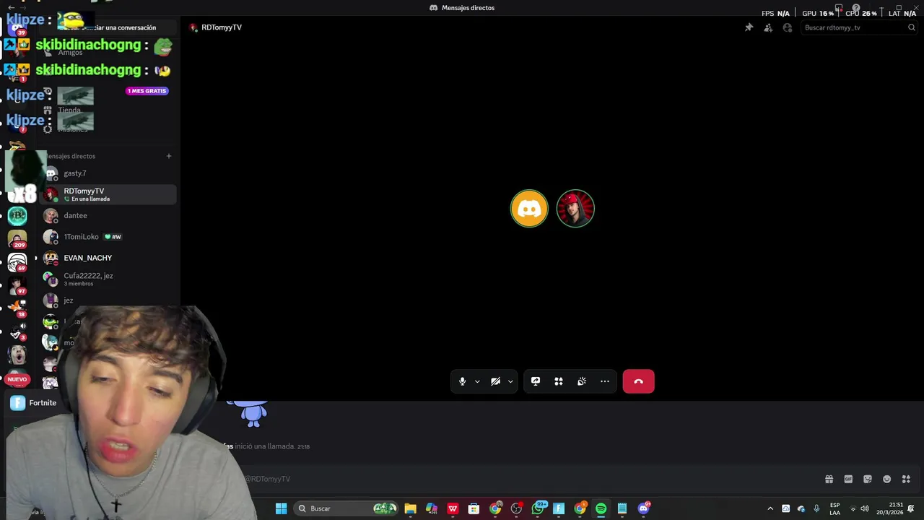Screen dimensions: 924x520
Task: Open the apps launcher in chat bar
Action: [907, 479]
